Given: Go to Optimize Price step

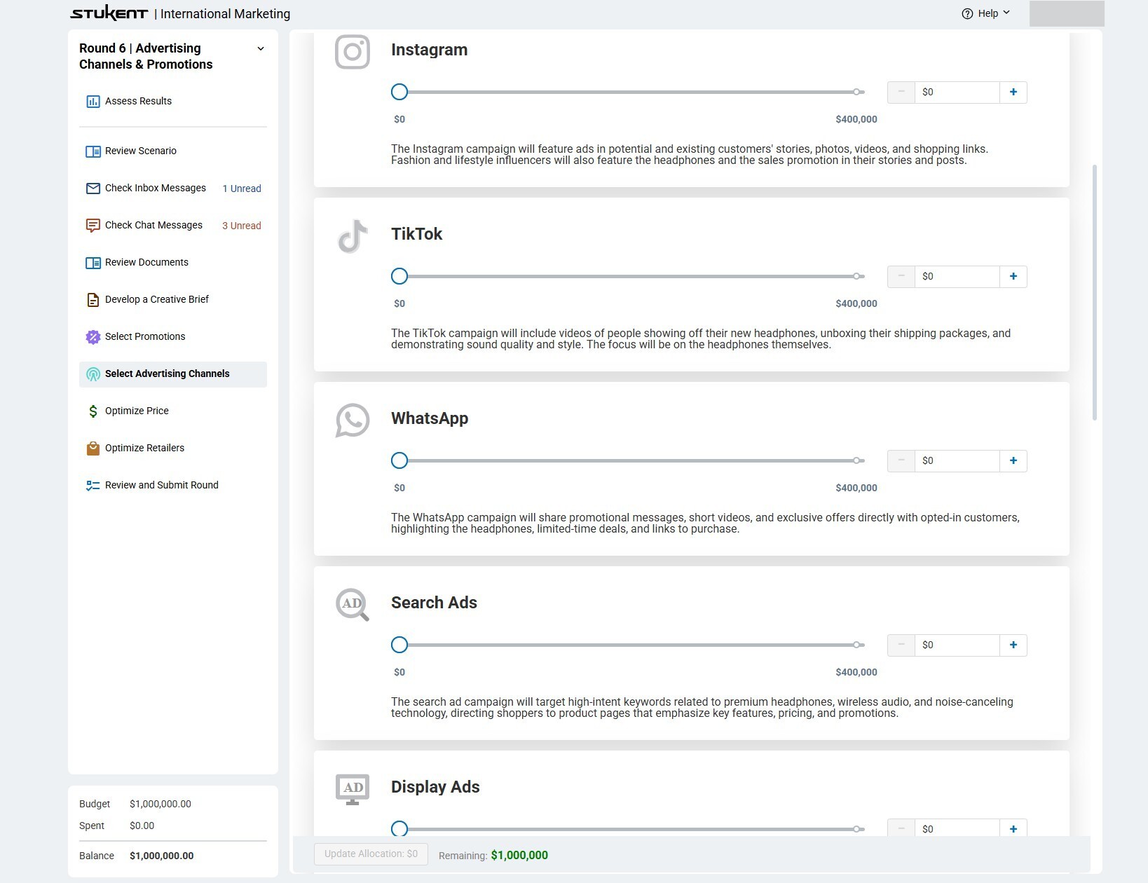Looking at the screenshot, I should tap(173, 411).
